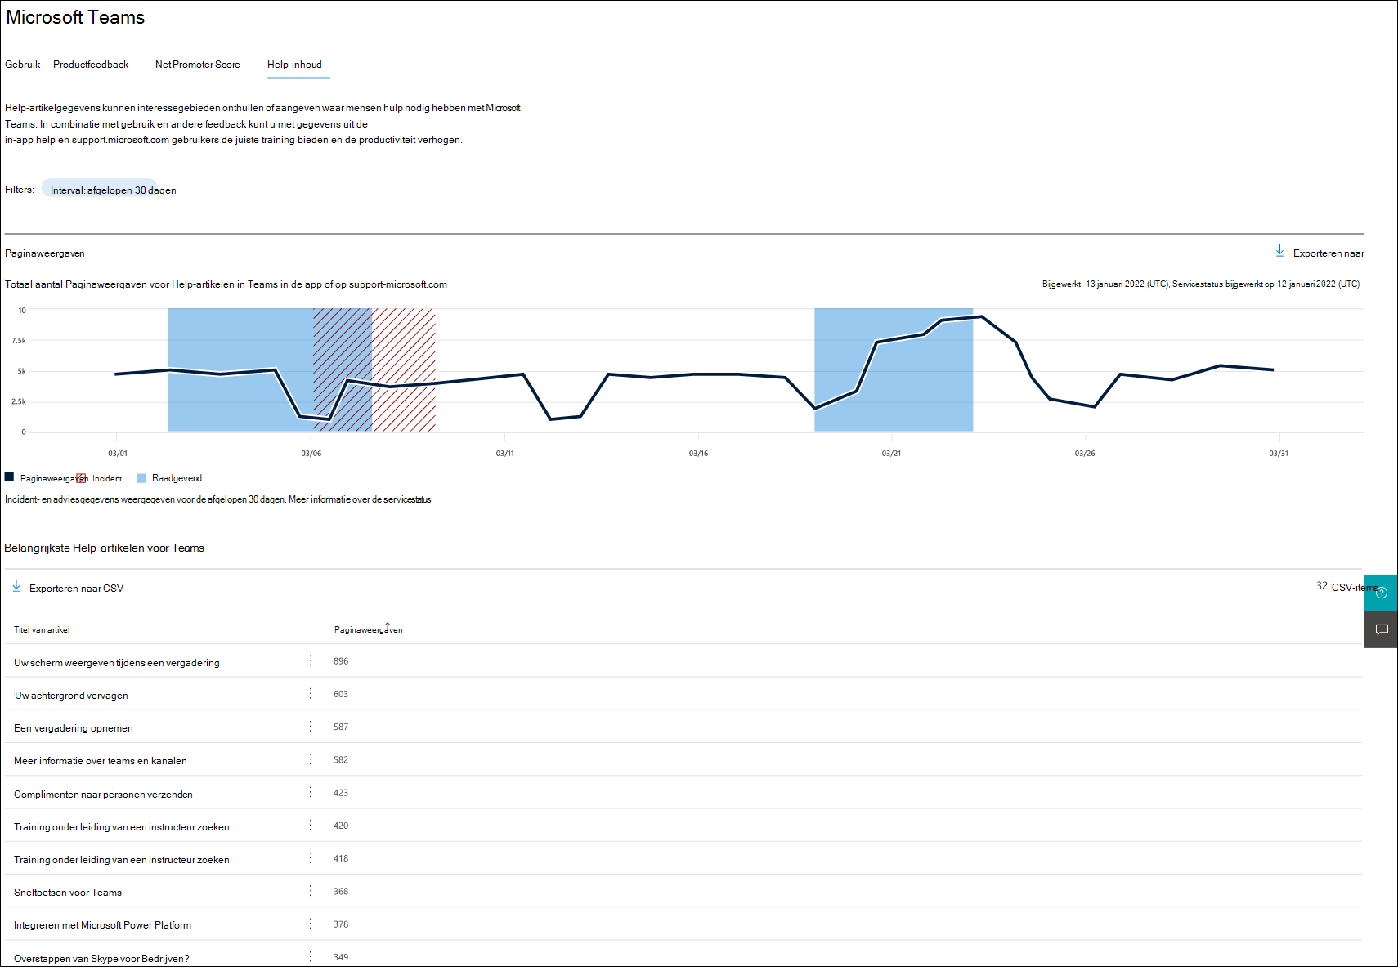
Task: Click the 03/21 date marker on chart axis
Action: tap(891, 454)
